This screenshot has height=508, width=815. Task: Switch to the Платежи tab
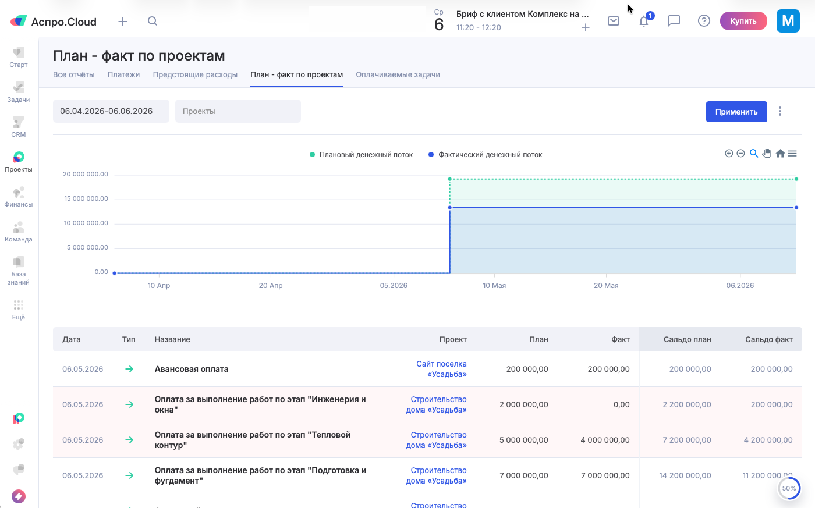pyautogui.click(x=124, y=75)
